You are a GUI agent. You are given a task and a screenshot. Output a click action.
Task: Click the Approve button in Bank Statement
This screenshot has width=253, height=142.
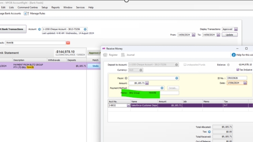coord(94,53)
